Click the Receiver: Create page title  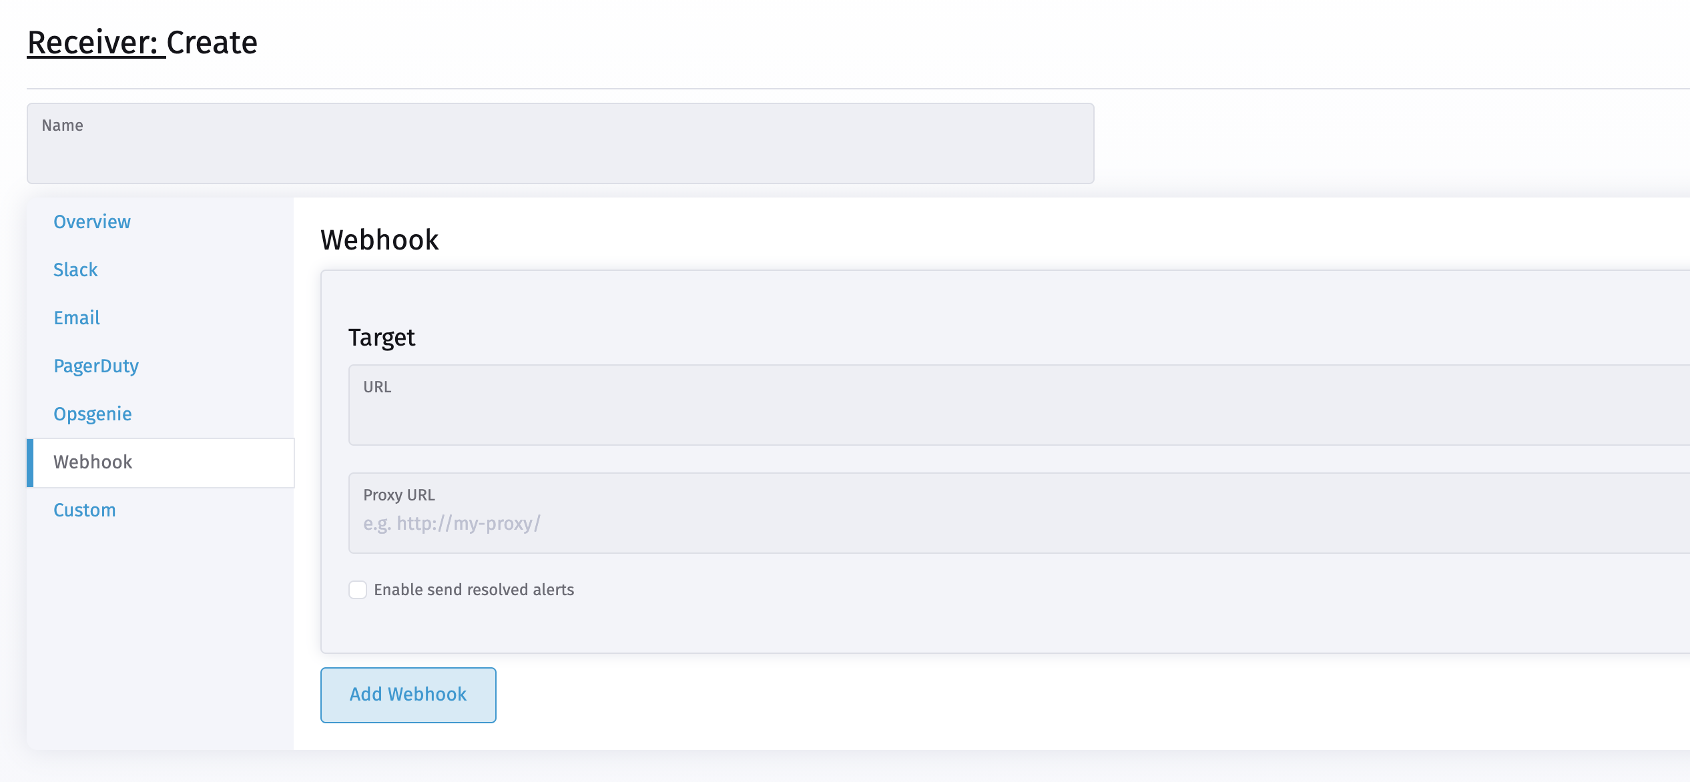click(142, 42)
